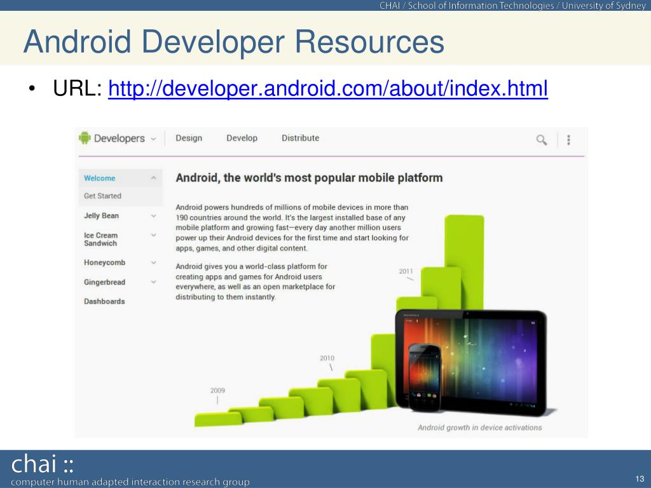The height and width of the screenshot is (488, 651).
Task: Click the Developers logo text
Action: coord(120,138)
